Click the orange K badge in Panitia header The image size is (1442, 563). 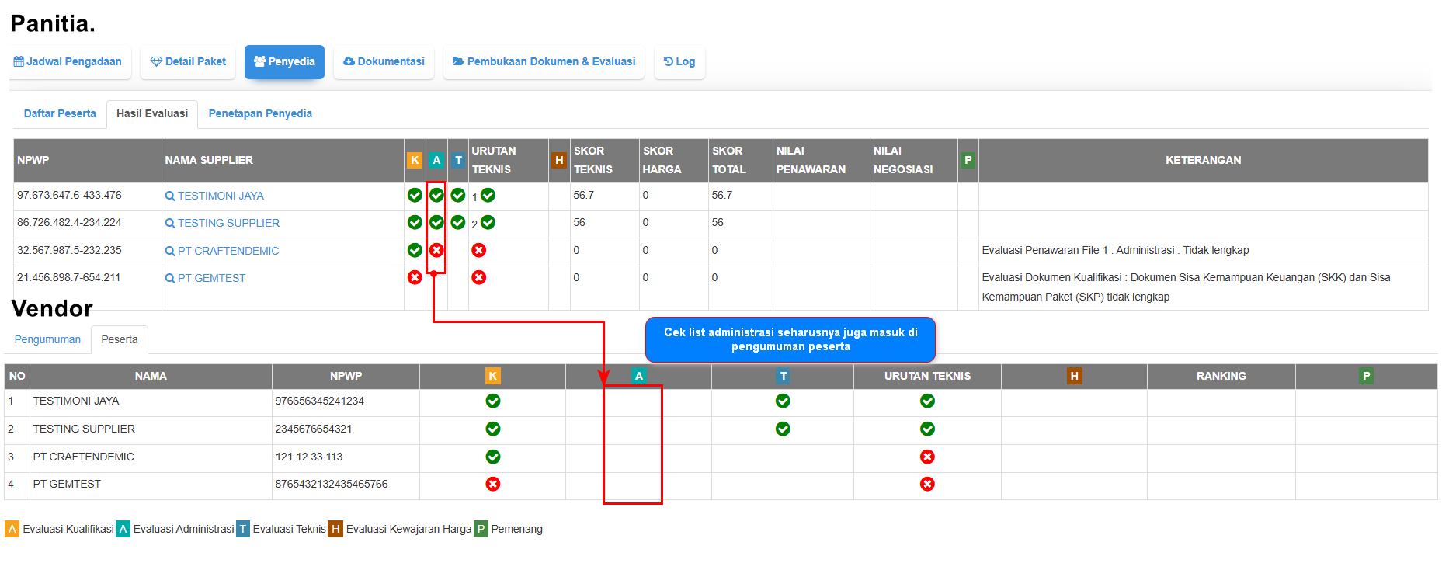tap(415, 160)
